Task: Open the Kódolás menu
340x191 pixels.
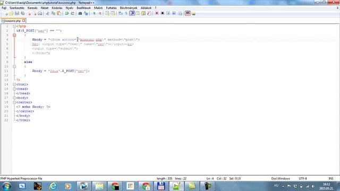Action: click(x=57, y=8)
